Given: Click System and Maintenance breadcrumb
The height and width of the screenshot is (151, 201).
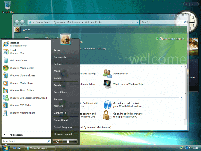Looking at the screenshot, I should [67, 22].
